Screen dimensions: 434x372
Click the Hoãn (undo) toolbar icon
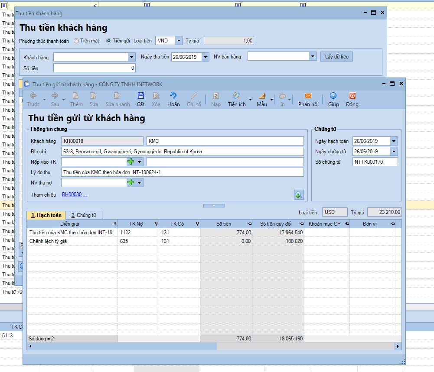coord(173,96)
